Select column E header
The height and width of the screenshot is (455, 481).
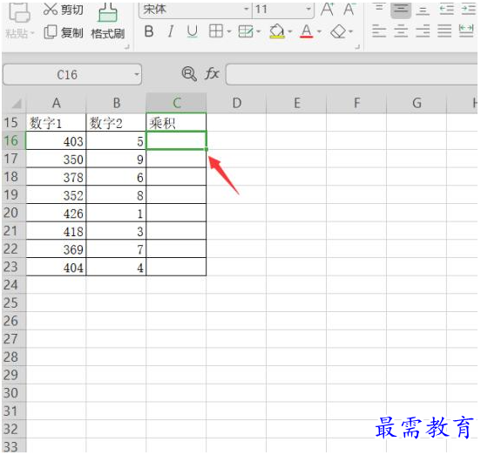tap(296, 103)
